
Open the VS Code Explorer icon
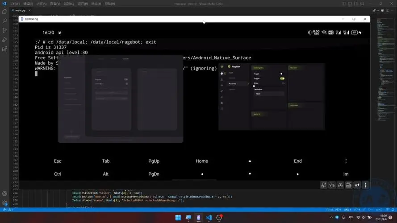4,12
